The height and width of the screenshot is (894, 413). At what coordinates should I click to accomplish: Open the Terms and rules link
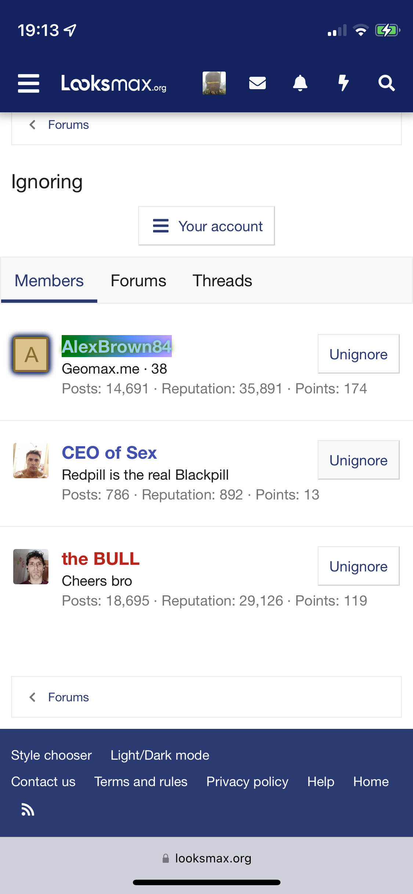click(141, 782)
